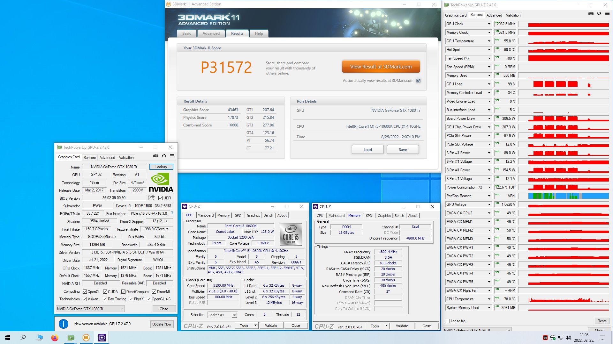The height and width of the screenshot is (344, 613).
Task: Click the Fan Speed (%) red sensor graph
Action: (x=568, y=58)
